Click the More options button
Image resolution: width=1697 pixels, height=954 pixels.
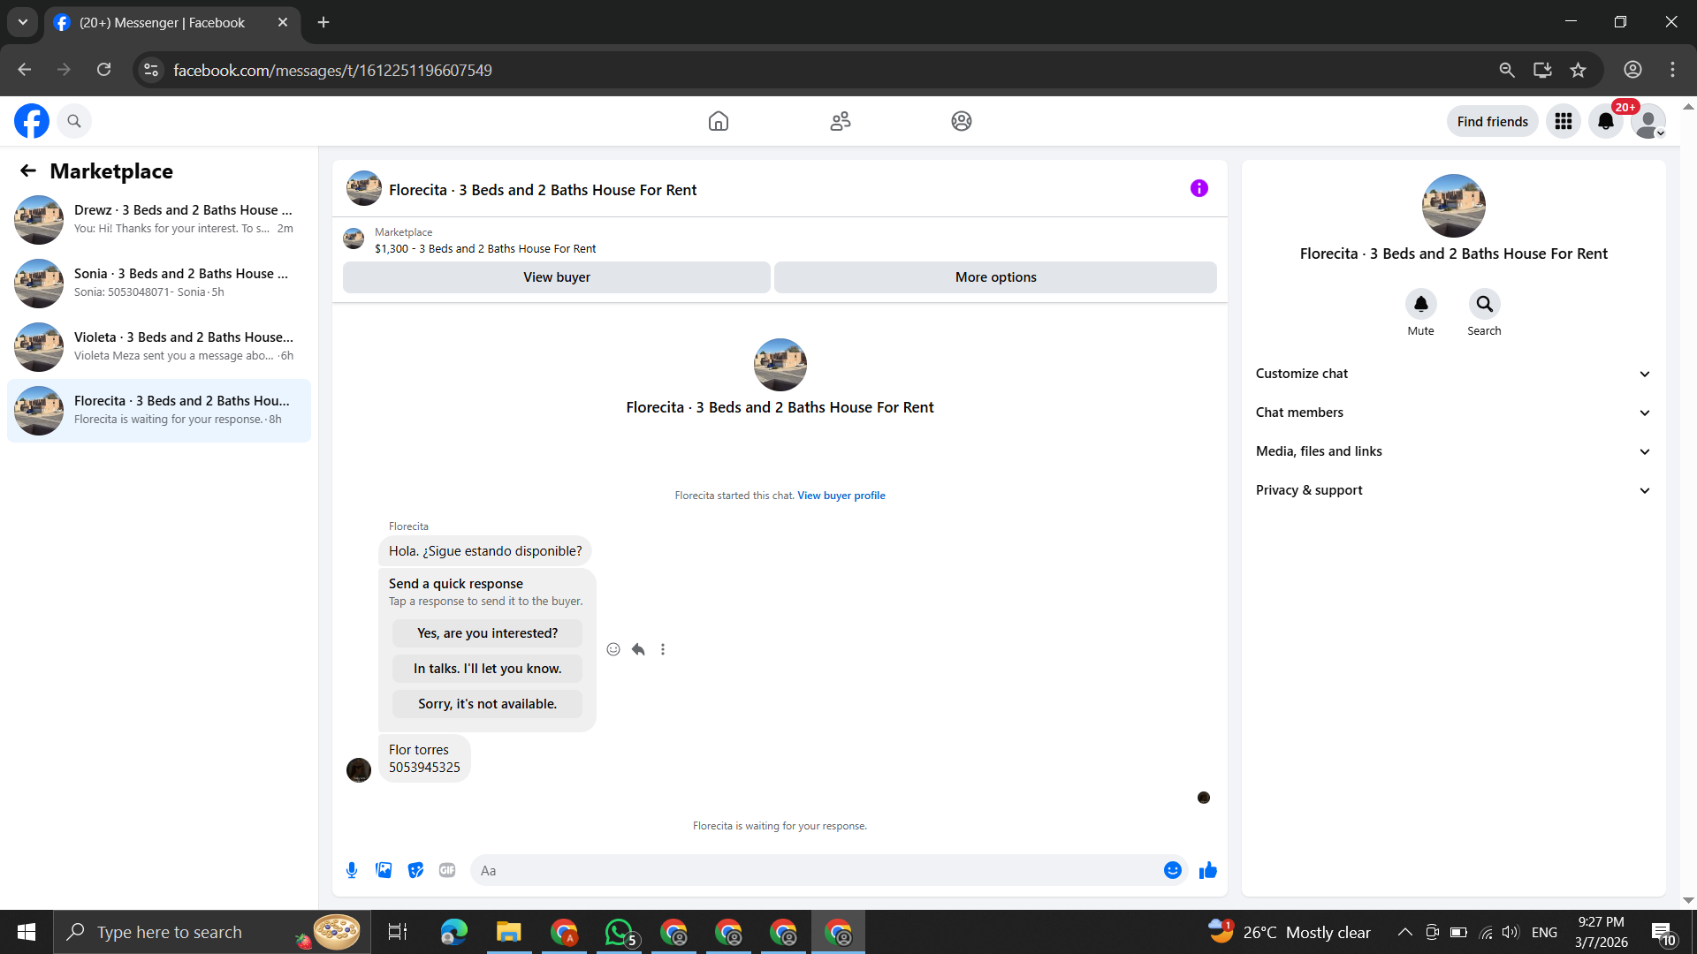[995, 277]
